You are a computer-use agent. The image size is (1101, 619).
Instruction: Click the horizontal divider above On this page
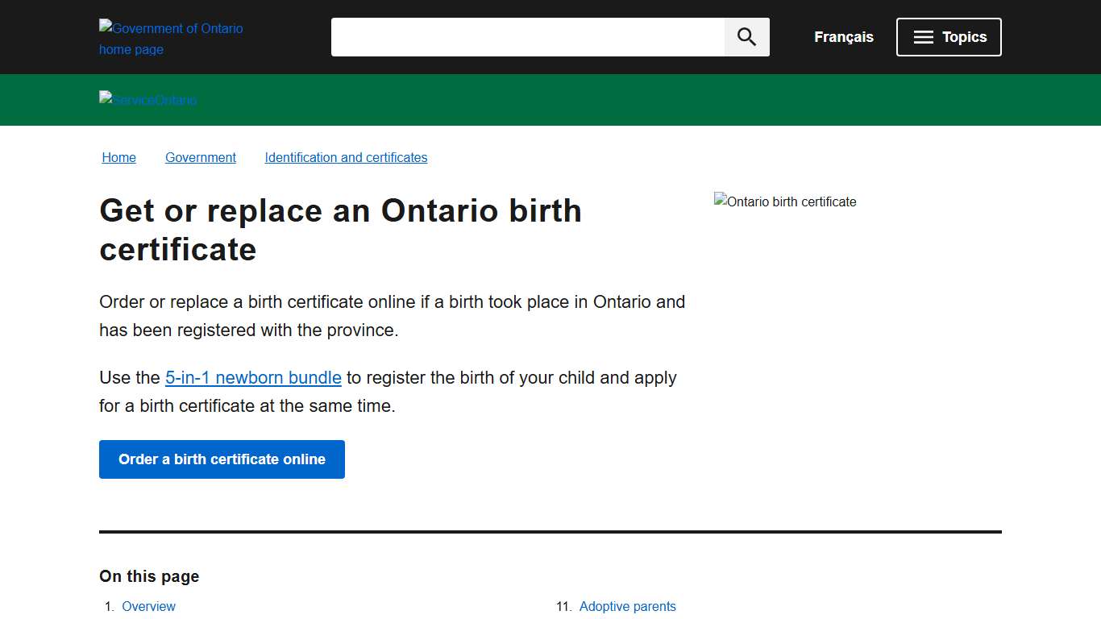(550, 532)
